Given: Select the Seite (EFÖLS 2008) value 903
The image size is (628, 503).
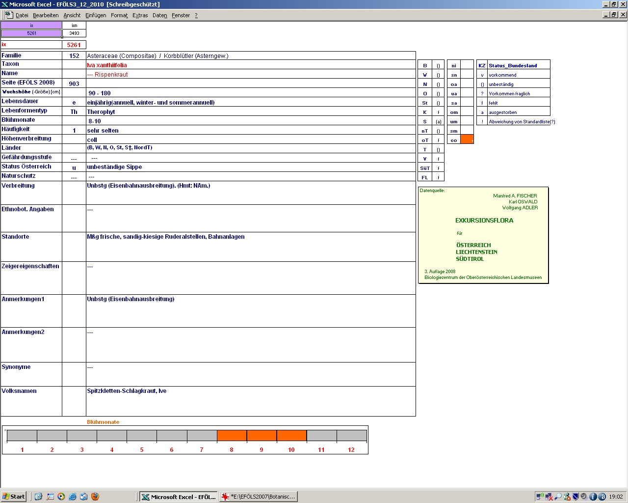Looking at the screenshot, I should 74,84.
